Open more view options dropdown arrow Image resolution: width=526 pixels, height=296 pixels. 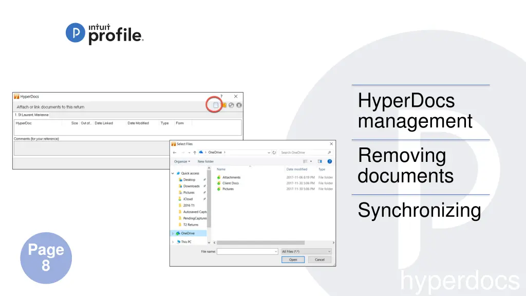click(311, 161)
